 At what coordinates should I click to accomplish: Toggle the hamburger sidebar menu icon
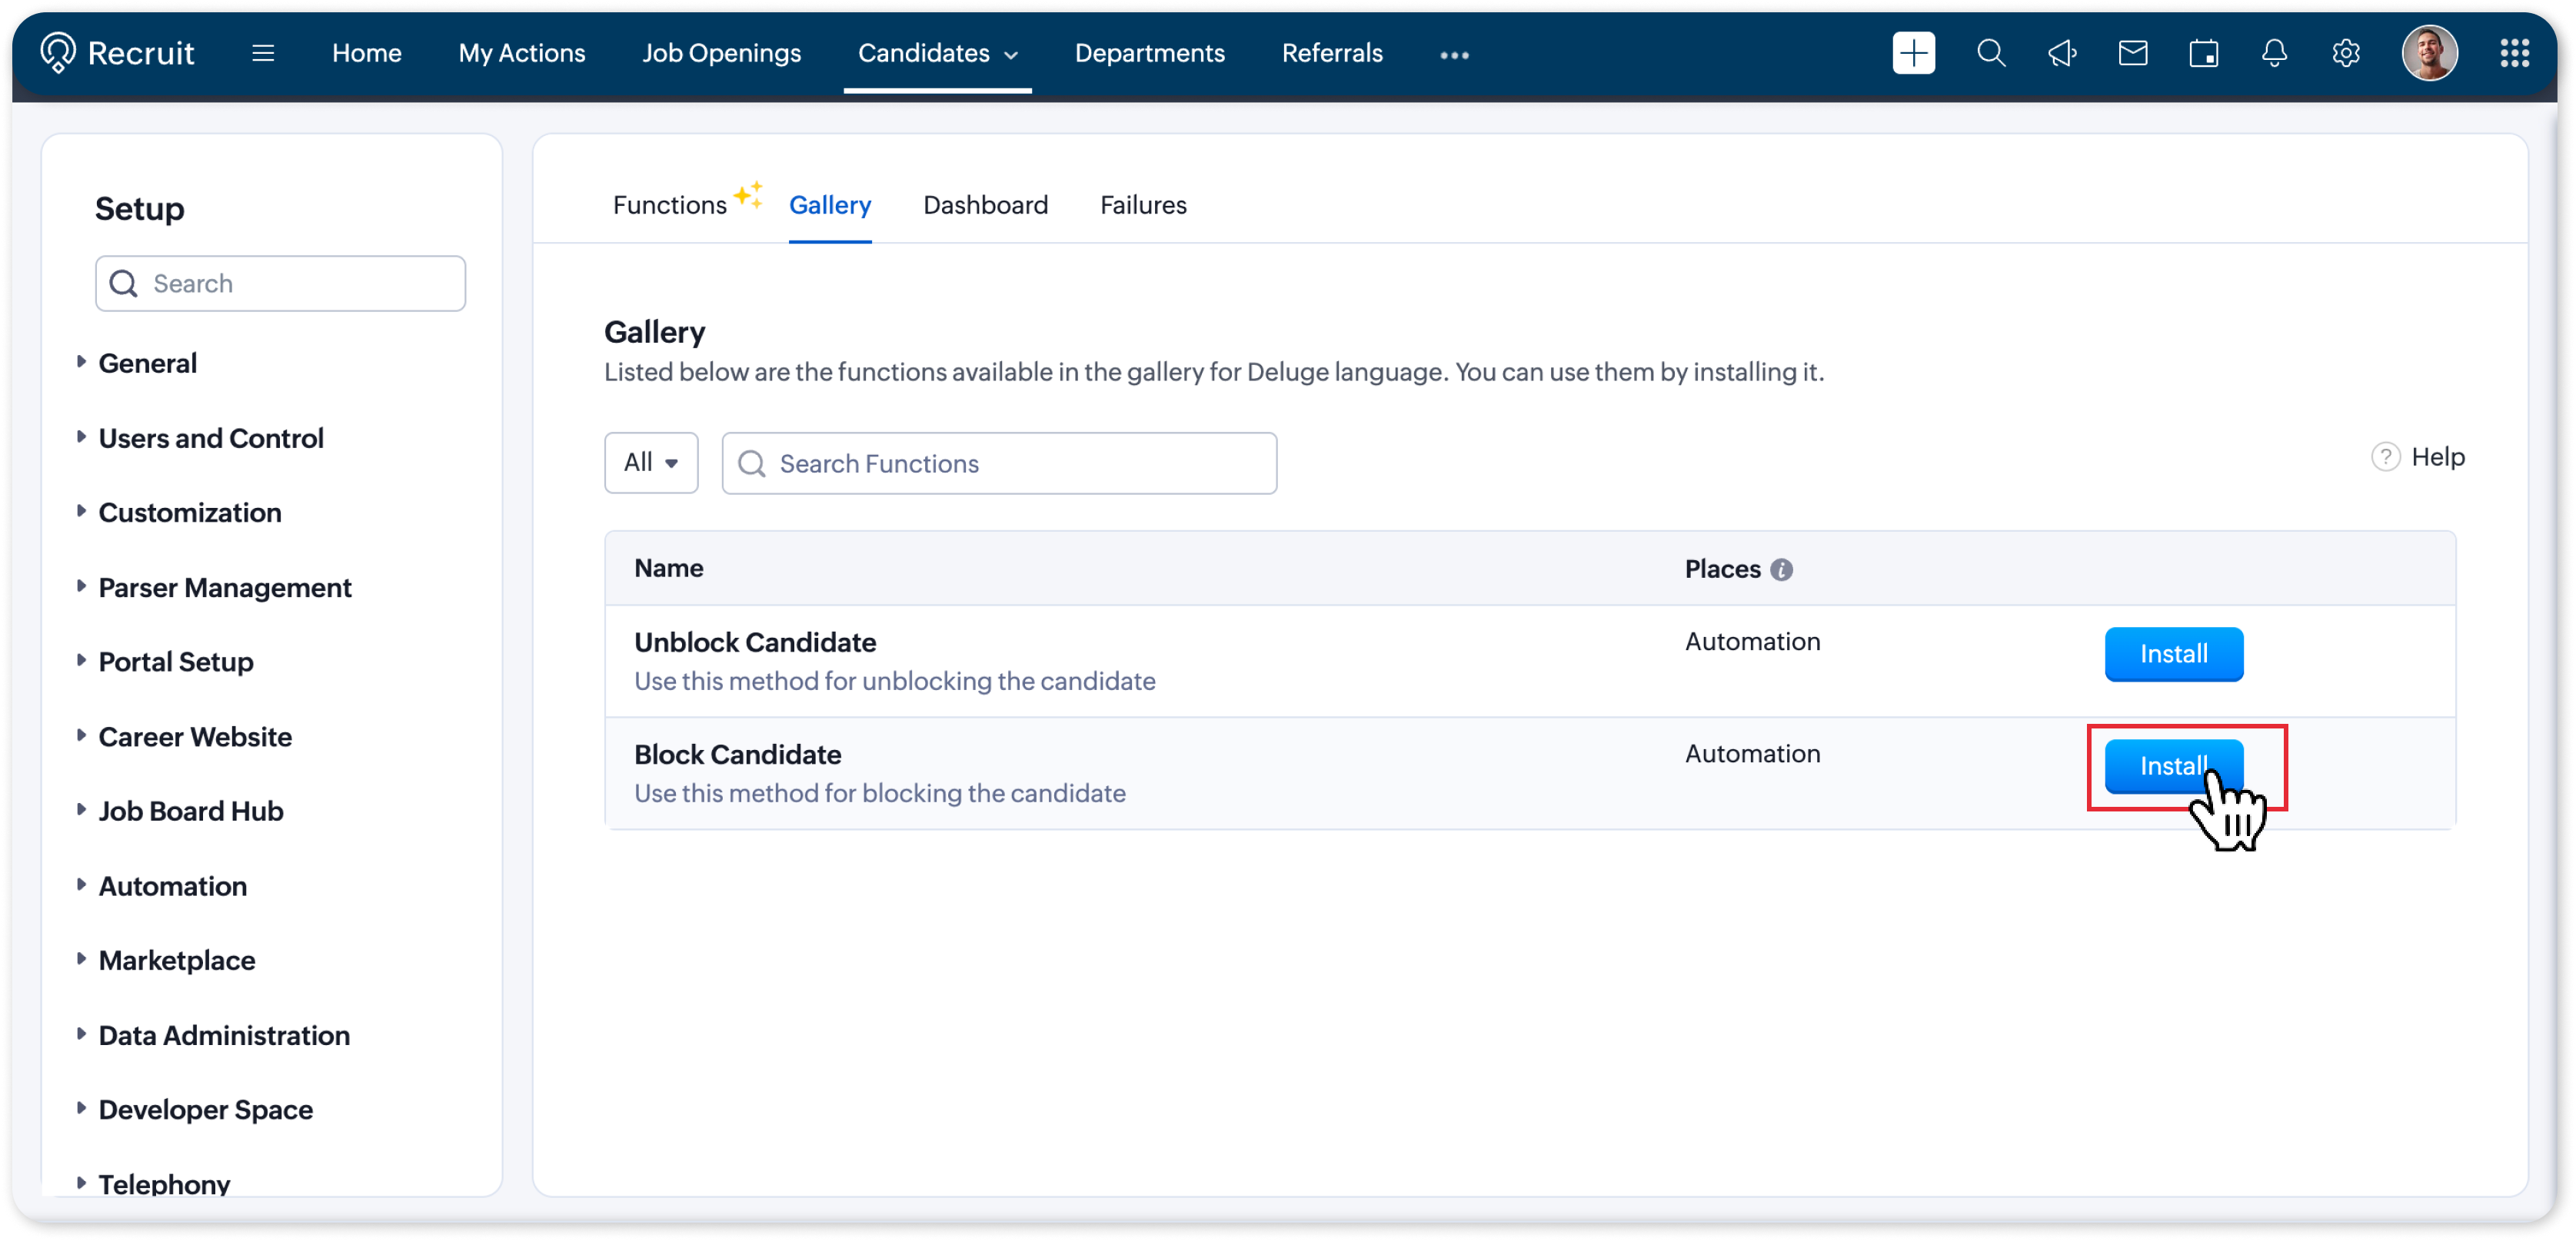tap(263, 53)
